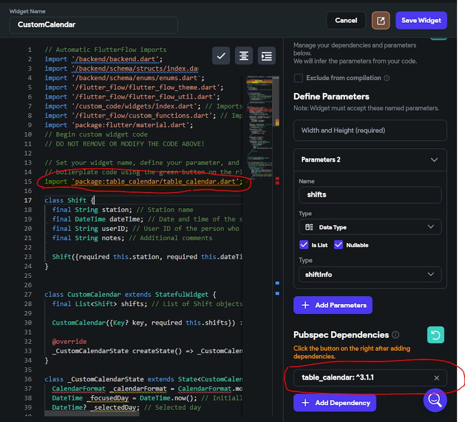Click the center-align format code icon

[x=244, y=56]
